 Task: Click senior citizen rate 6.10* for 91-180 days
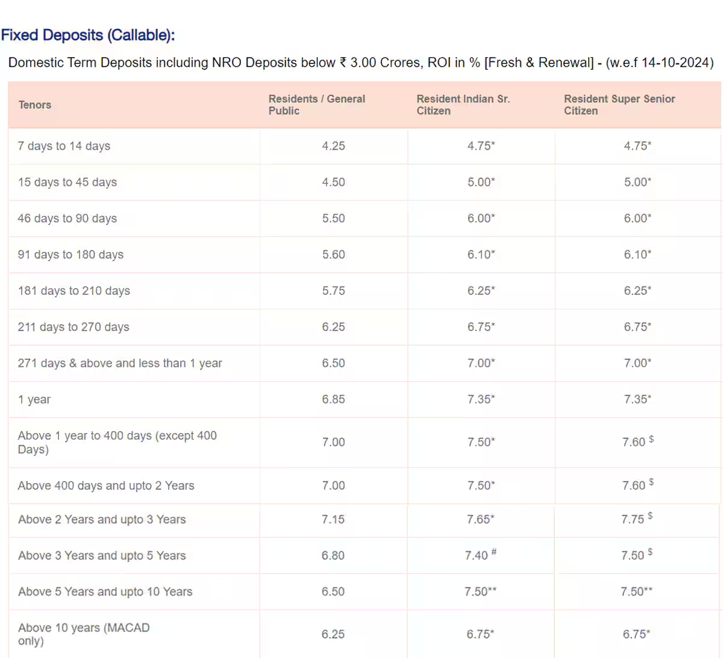pyautogui.click(x=481, y=255)
